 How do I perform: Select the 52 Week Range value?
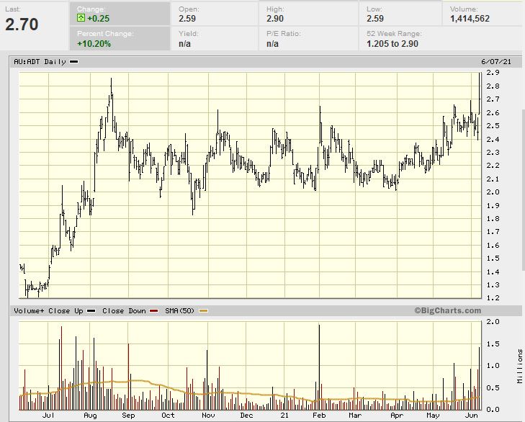click(x=392, y=44)
